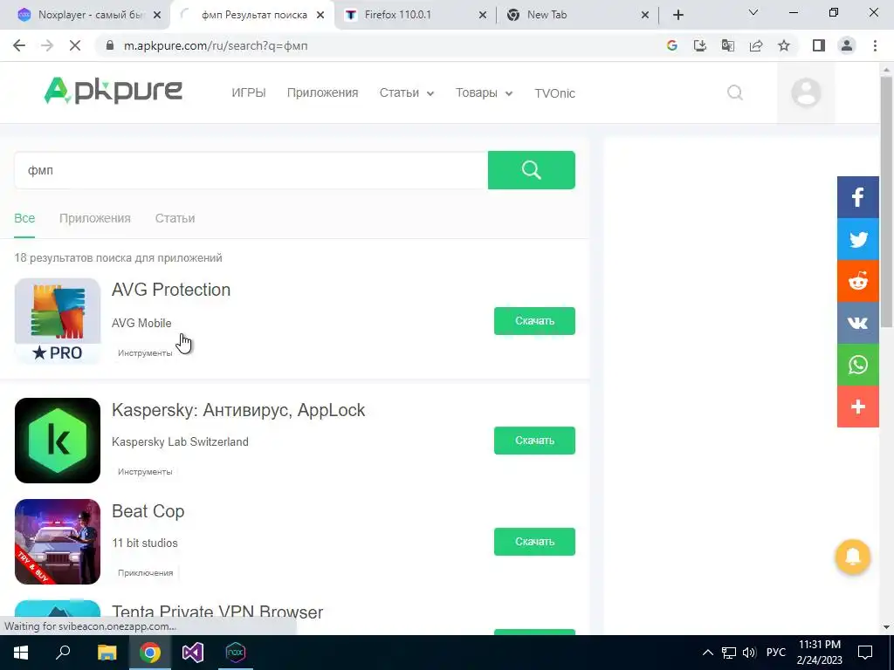Click the yellow notification bell
Viewport: 894px width, 670px height.
852,557
